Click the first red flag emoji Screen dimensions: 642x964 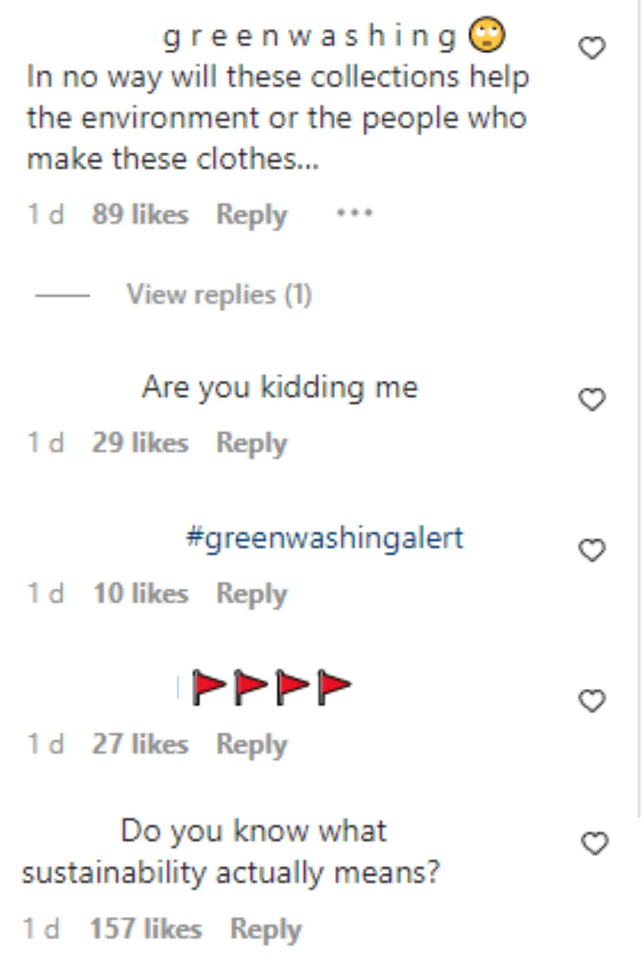209,684
